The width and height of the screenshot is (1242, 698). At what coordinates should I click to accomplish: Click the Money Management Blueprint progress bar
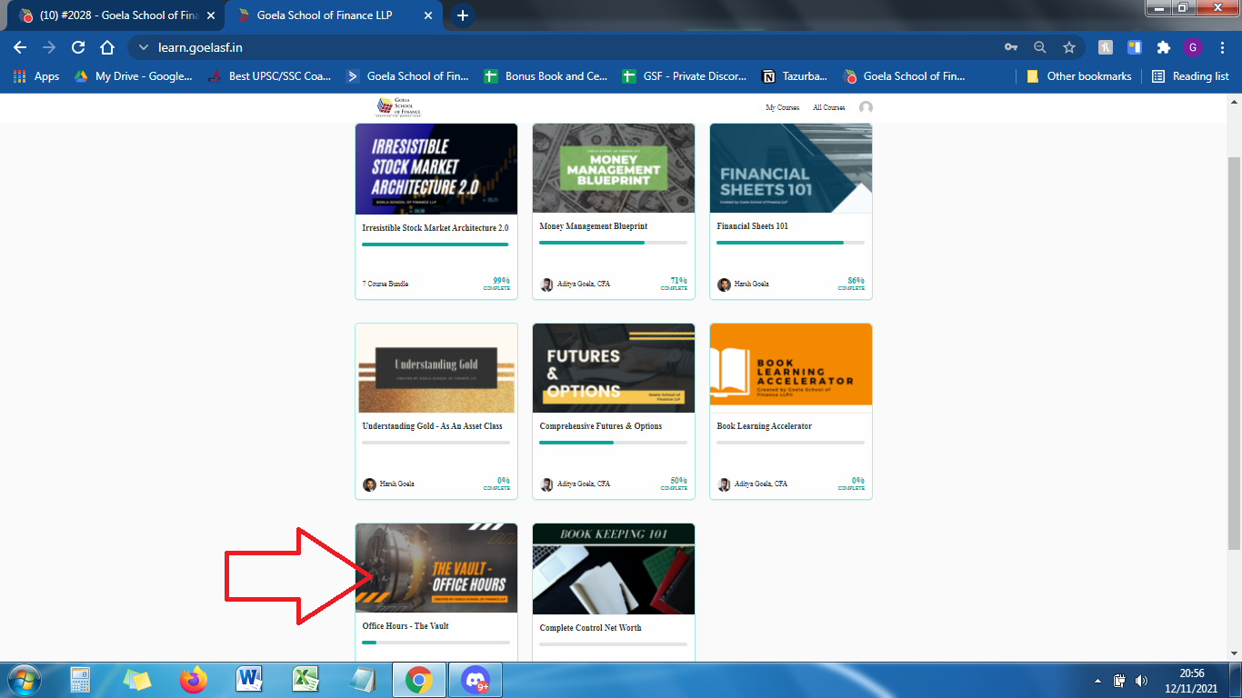(614, 243)
